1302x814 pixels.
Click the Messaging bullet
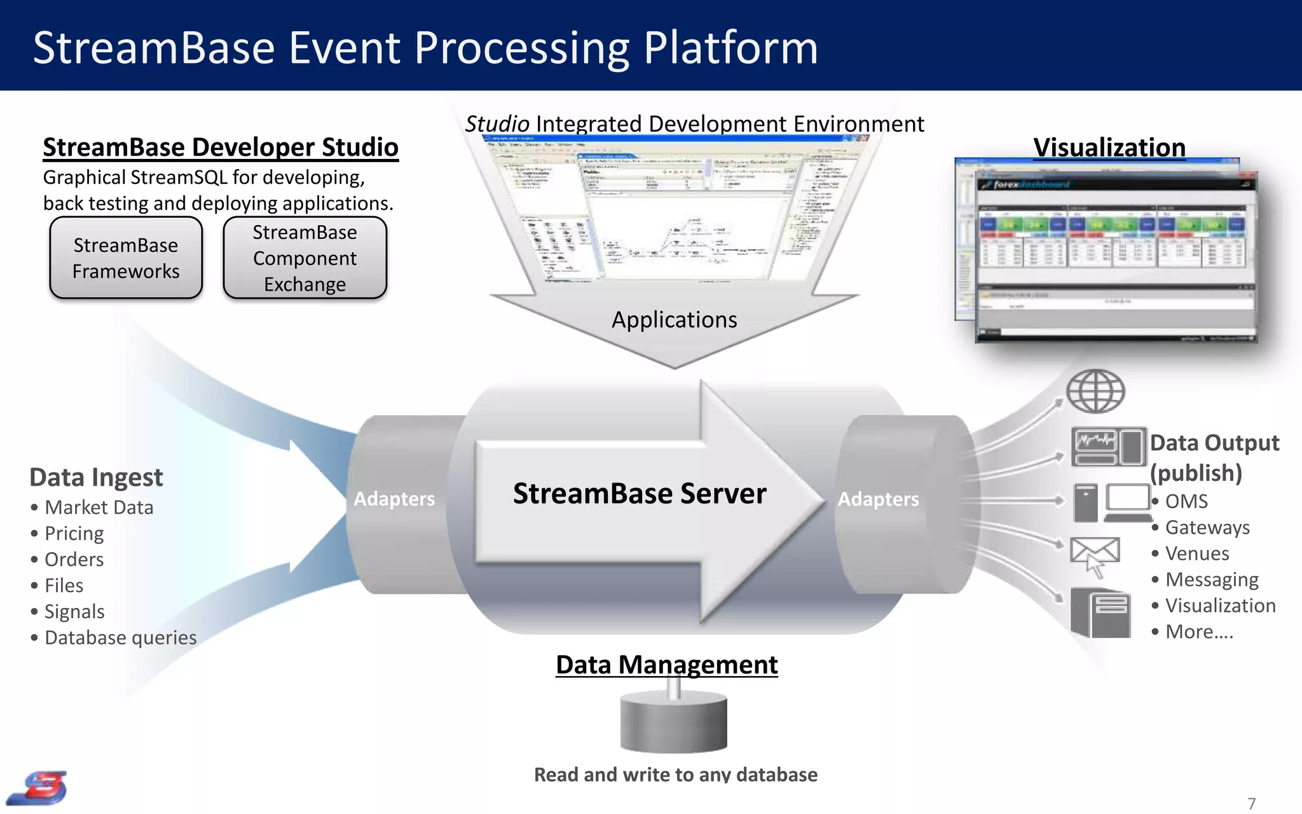click(1205, 580)
